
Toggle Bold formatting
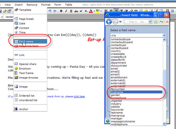61,11
